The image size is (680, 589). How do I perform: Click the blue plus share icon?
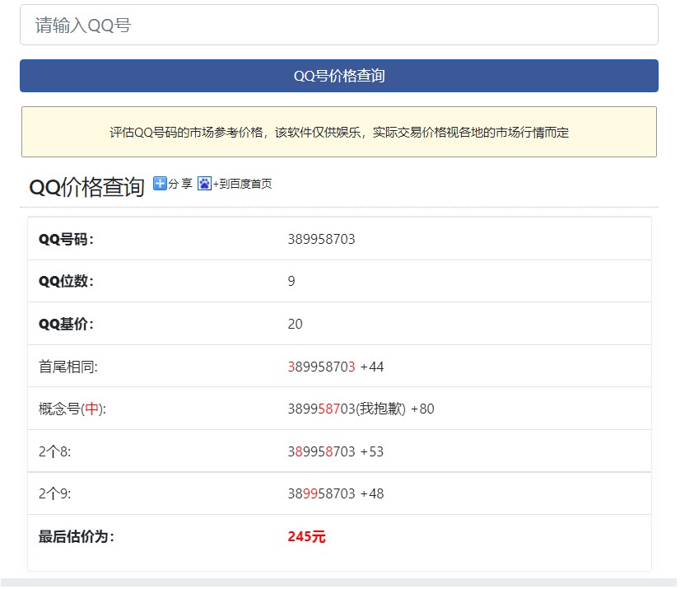click(x=160, y=184)
